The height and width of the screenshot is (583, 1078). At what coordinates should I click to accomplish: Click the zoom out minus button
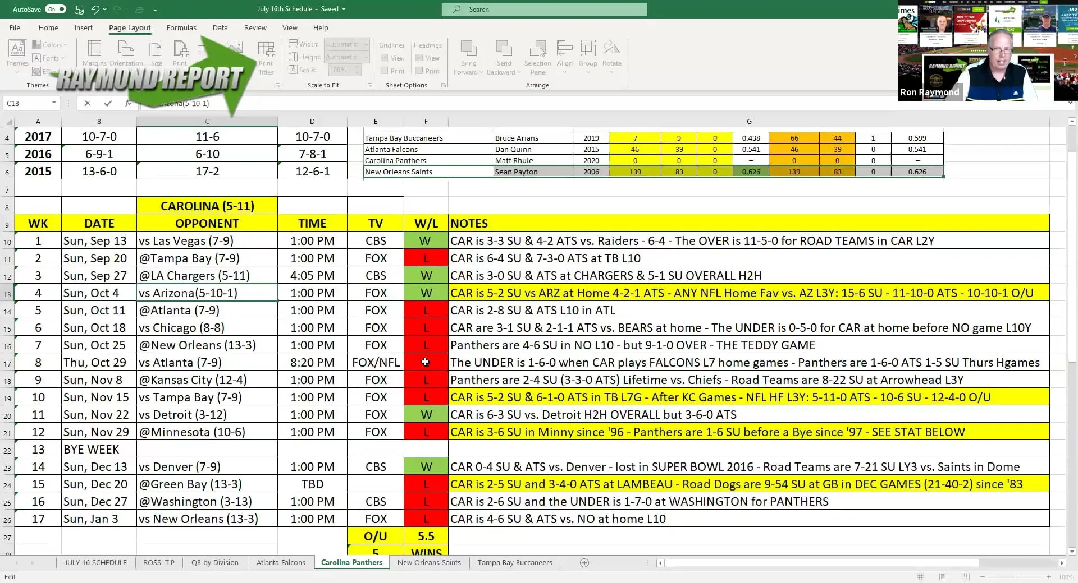983,577
